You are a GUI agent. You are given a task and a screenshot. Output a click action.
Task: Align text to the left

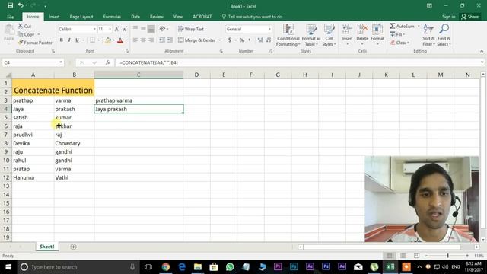pos(135,40)
